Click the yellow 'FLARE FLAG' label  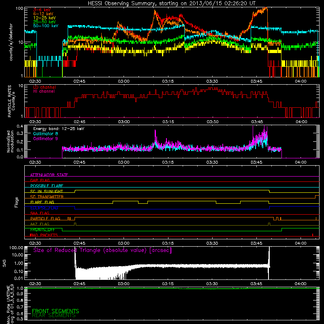[x=42, y=202]
